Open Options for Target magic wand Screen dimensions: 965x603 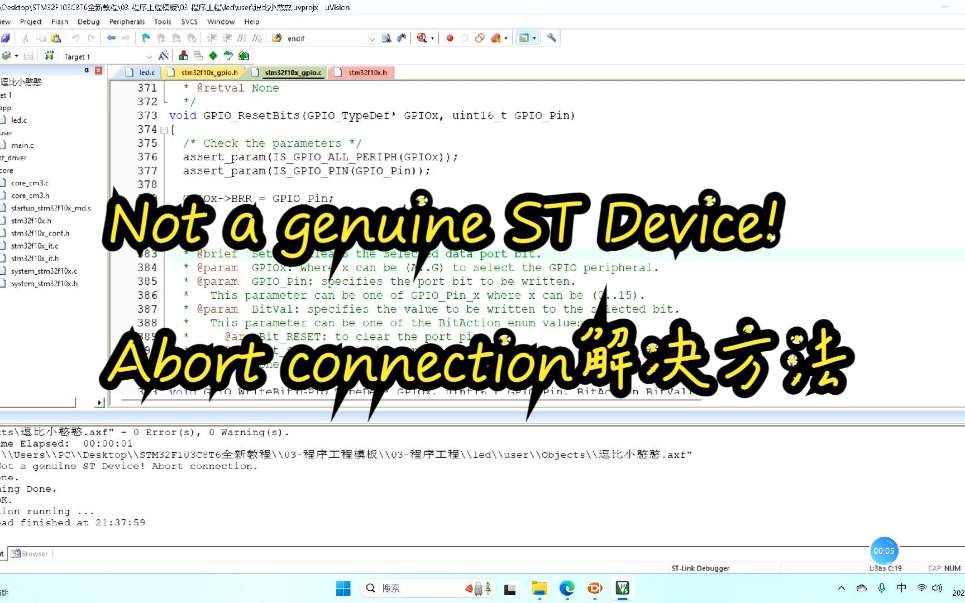[x=164, y=55]
